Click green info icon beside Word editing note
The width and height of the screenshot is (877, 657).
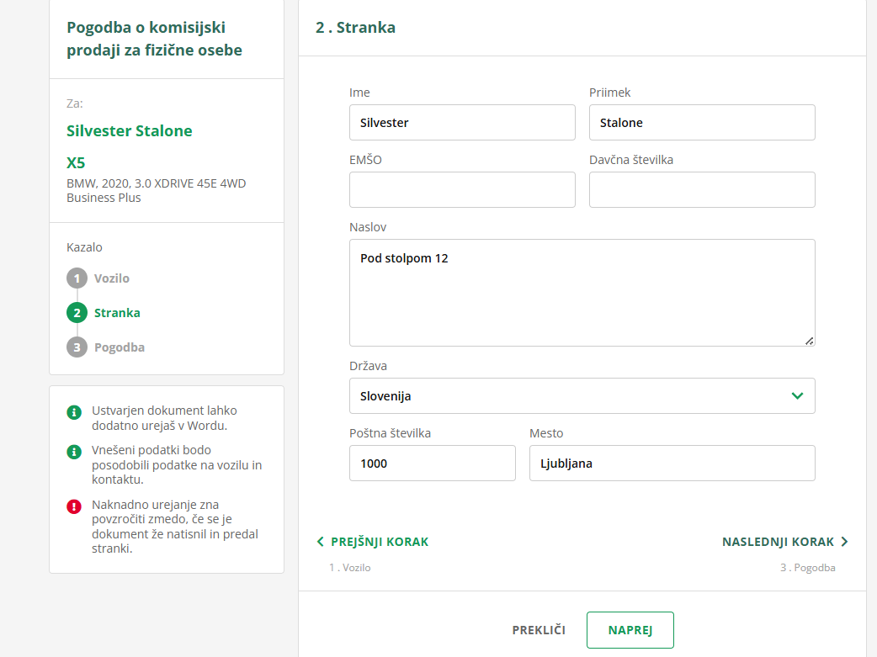74,412
